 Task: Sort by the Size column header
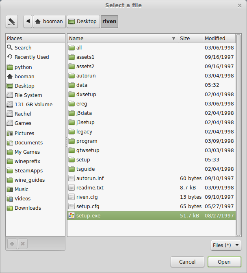coord(191,38)
